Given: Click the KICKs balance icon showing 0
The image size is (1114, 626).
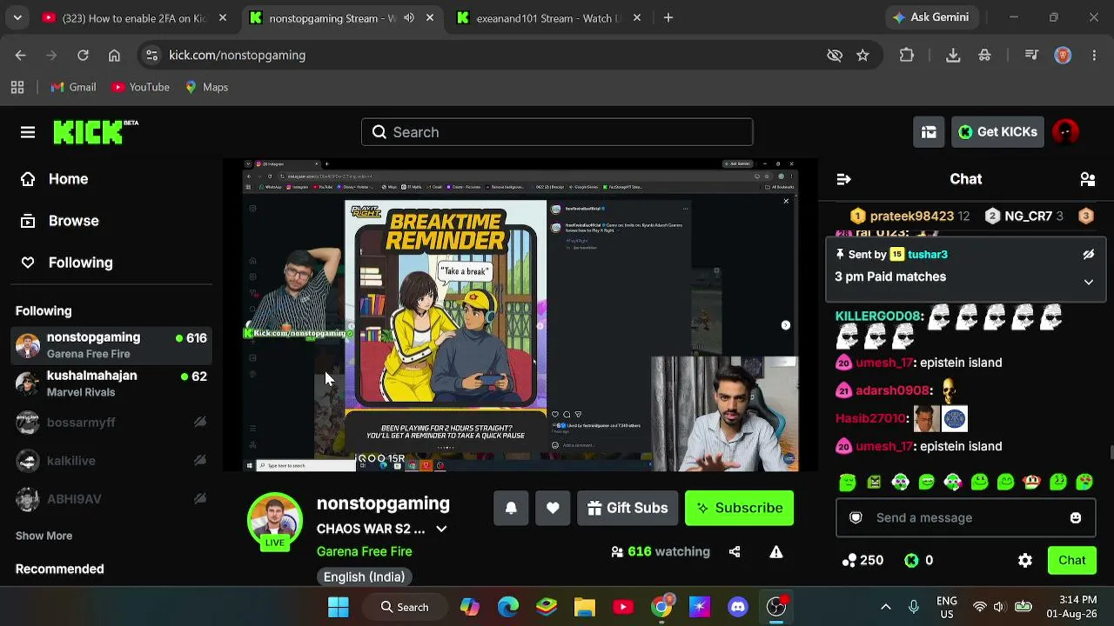Looking at the screenshot, I should [x=911, y=561].
